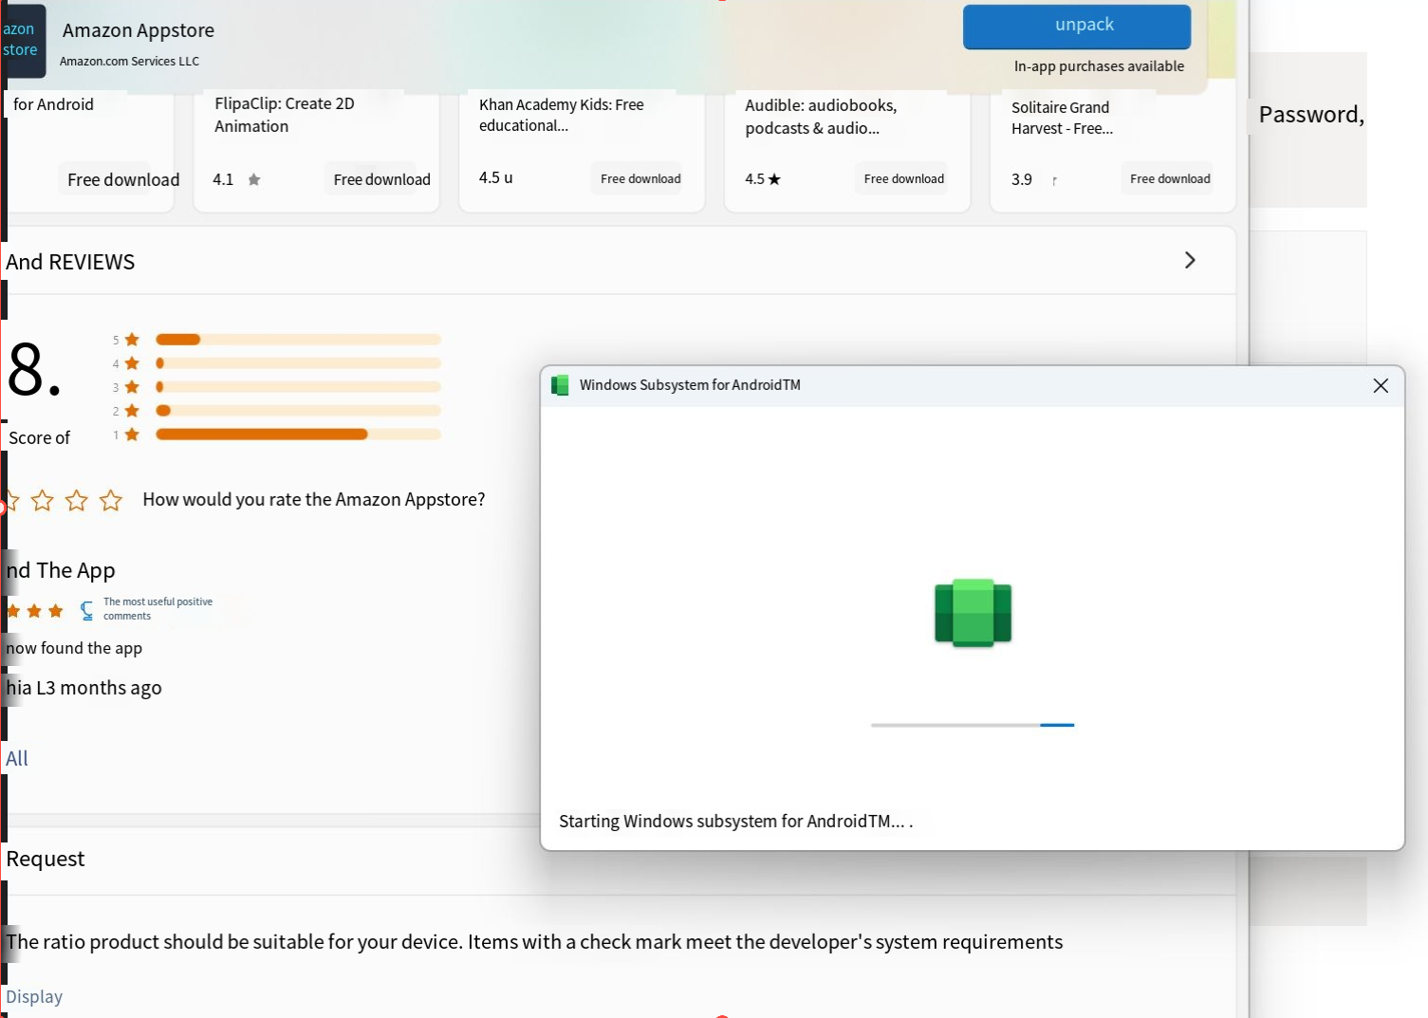Click Free download on the for Android card
The width and height of the screenshot is (1428, 1018).
[x=123, y=179]
